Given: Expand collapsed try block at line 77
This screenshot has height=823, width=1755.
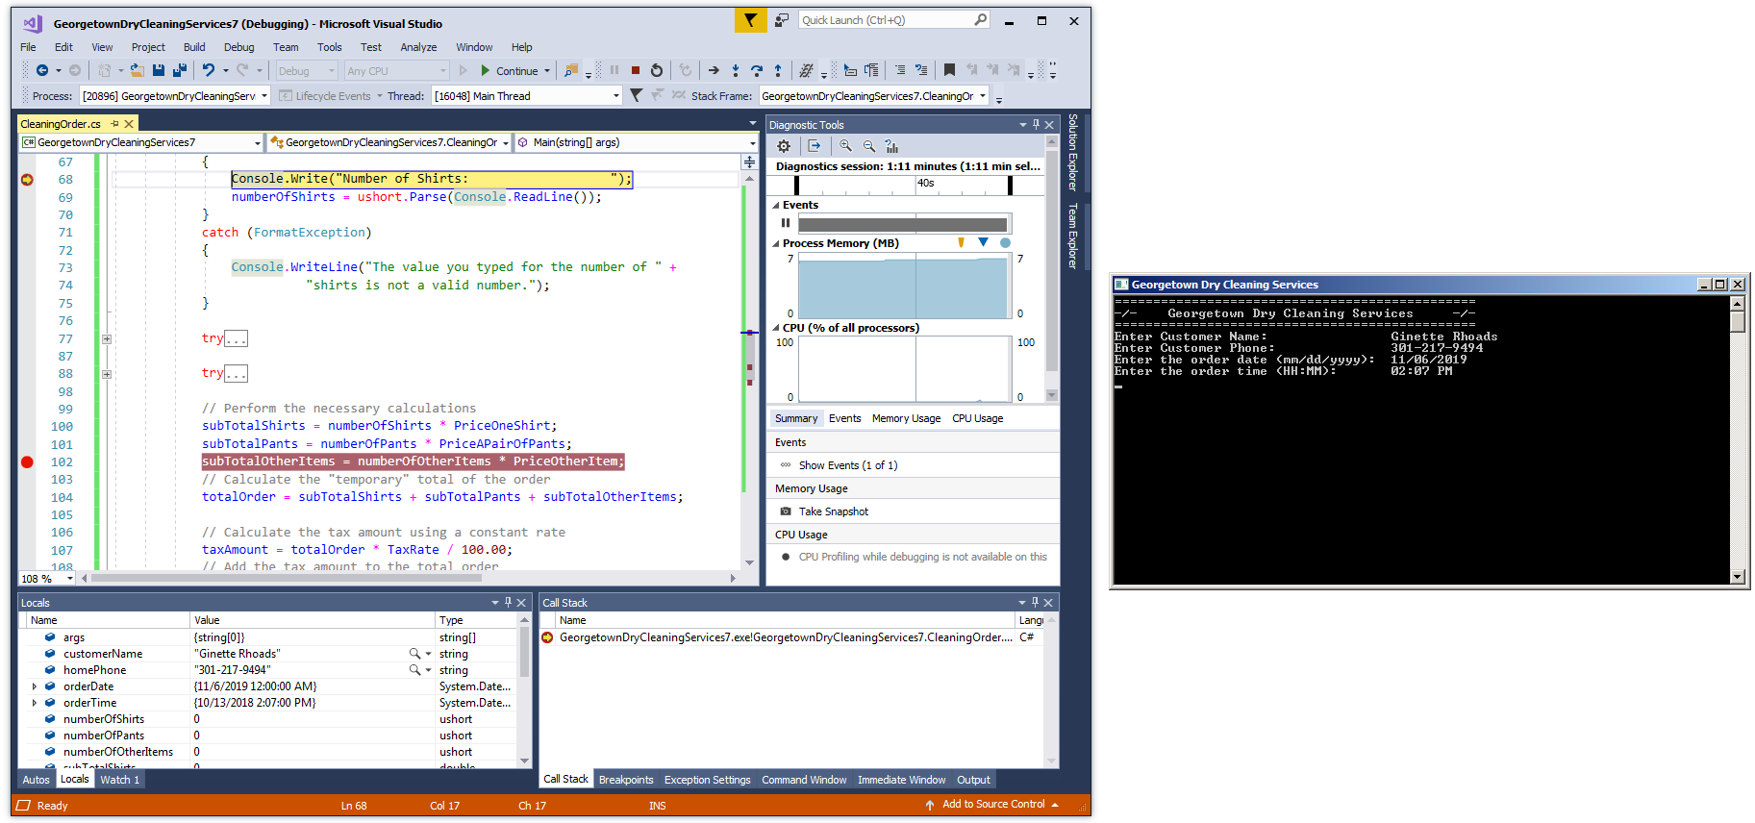Looking at the screenshot, I should pyautogui.click(x=107, y=339).
